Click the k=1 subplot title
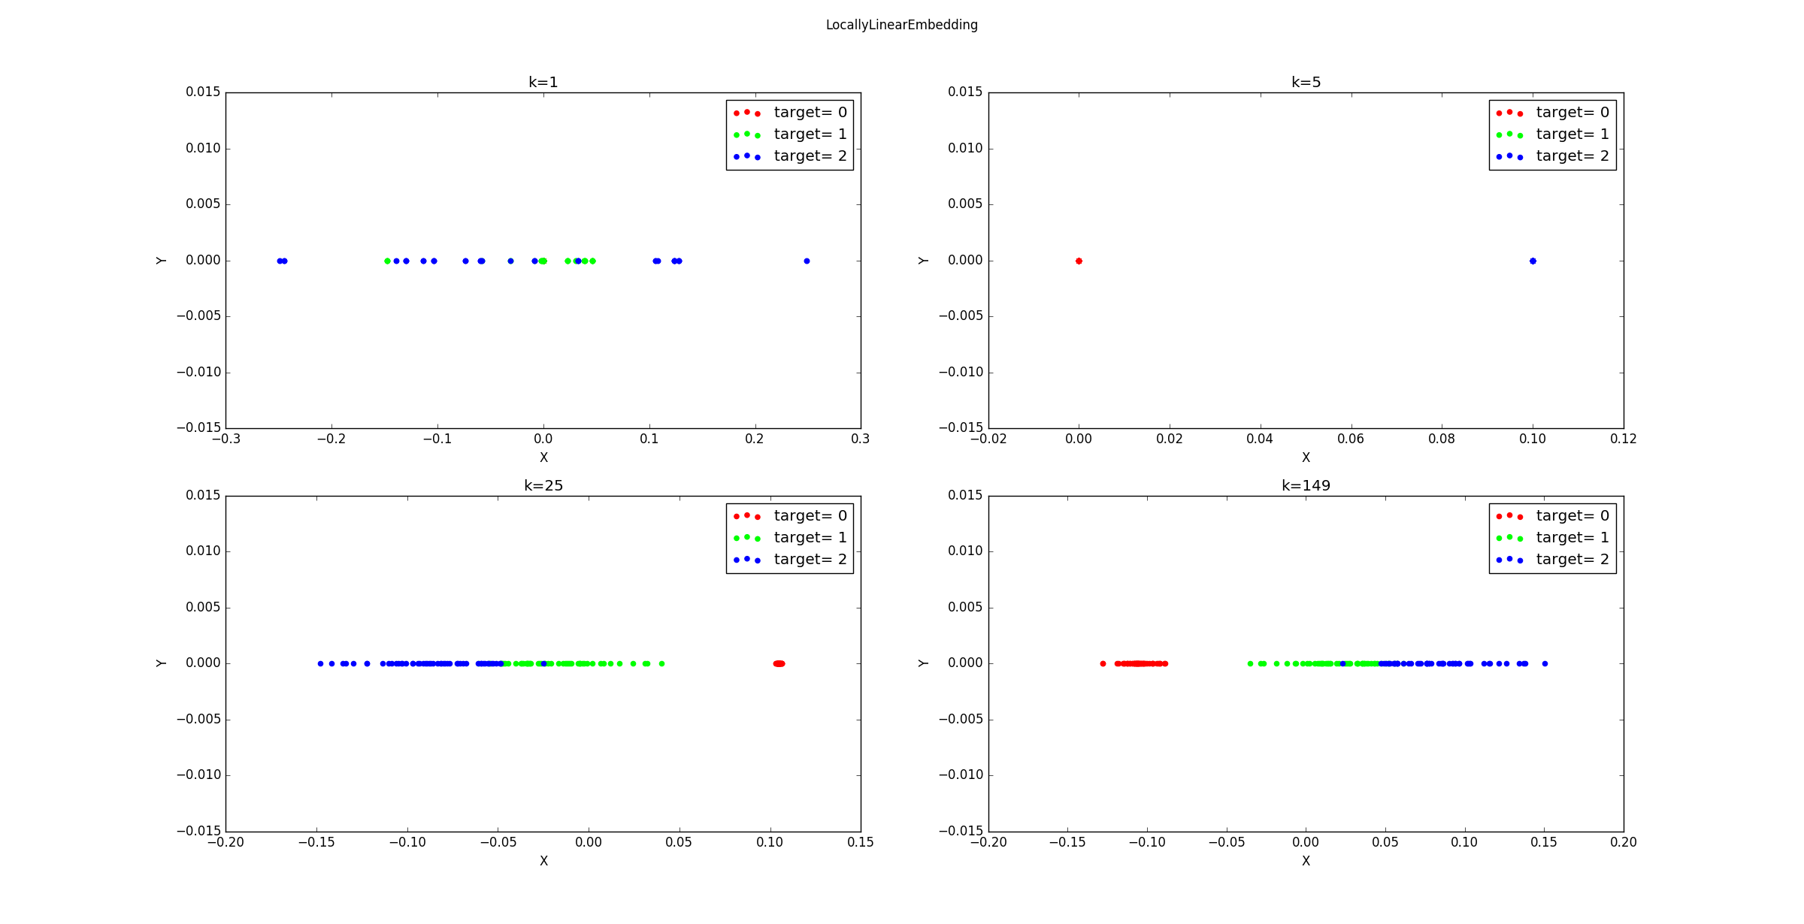Image resolution: width=1804 pixels, height=924 pixels. click(x=543, y=82)
